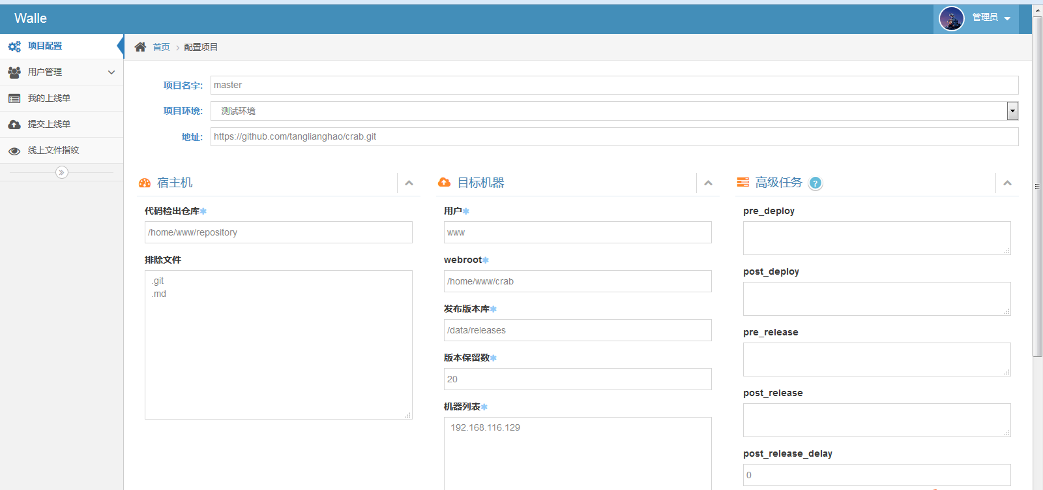Viewport: 1043px width, 490px height.
Task: Collapse the 目标机器 panel
Action: (708, 183)
